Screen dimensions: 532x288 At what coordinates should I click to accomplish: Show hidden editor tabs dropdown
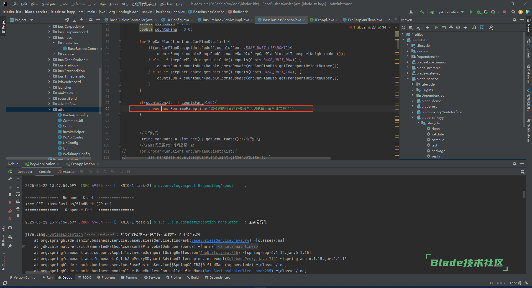pos(389,20)
